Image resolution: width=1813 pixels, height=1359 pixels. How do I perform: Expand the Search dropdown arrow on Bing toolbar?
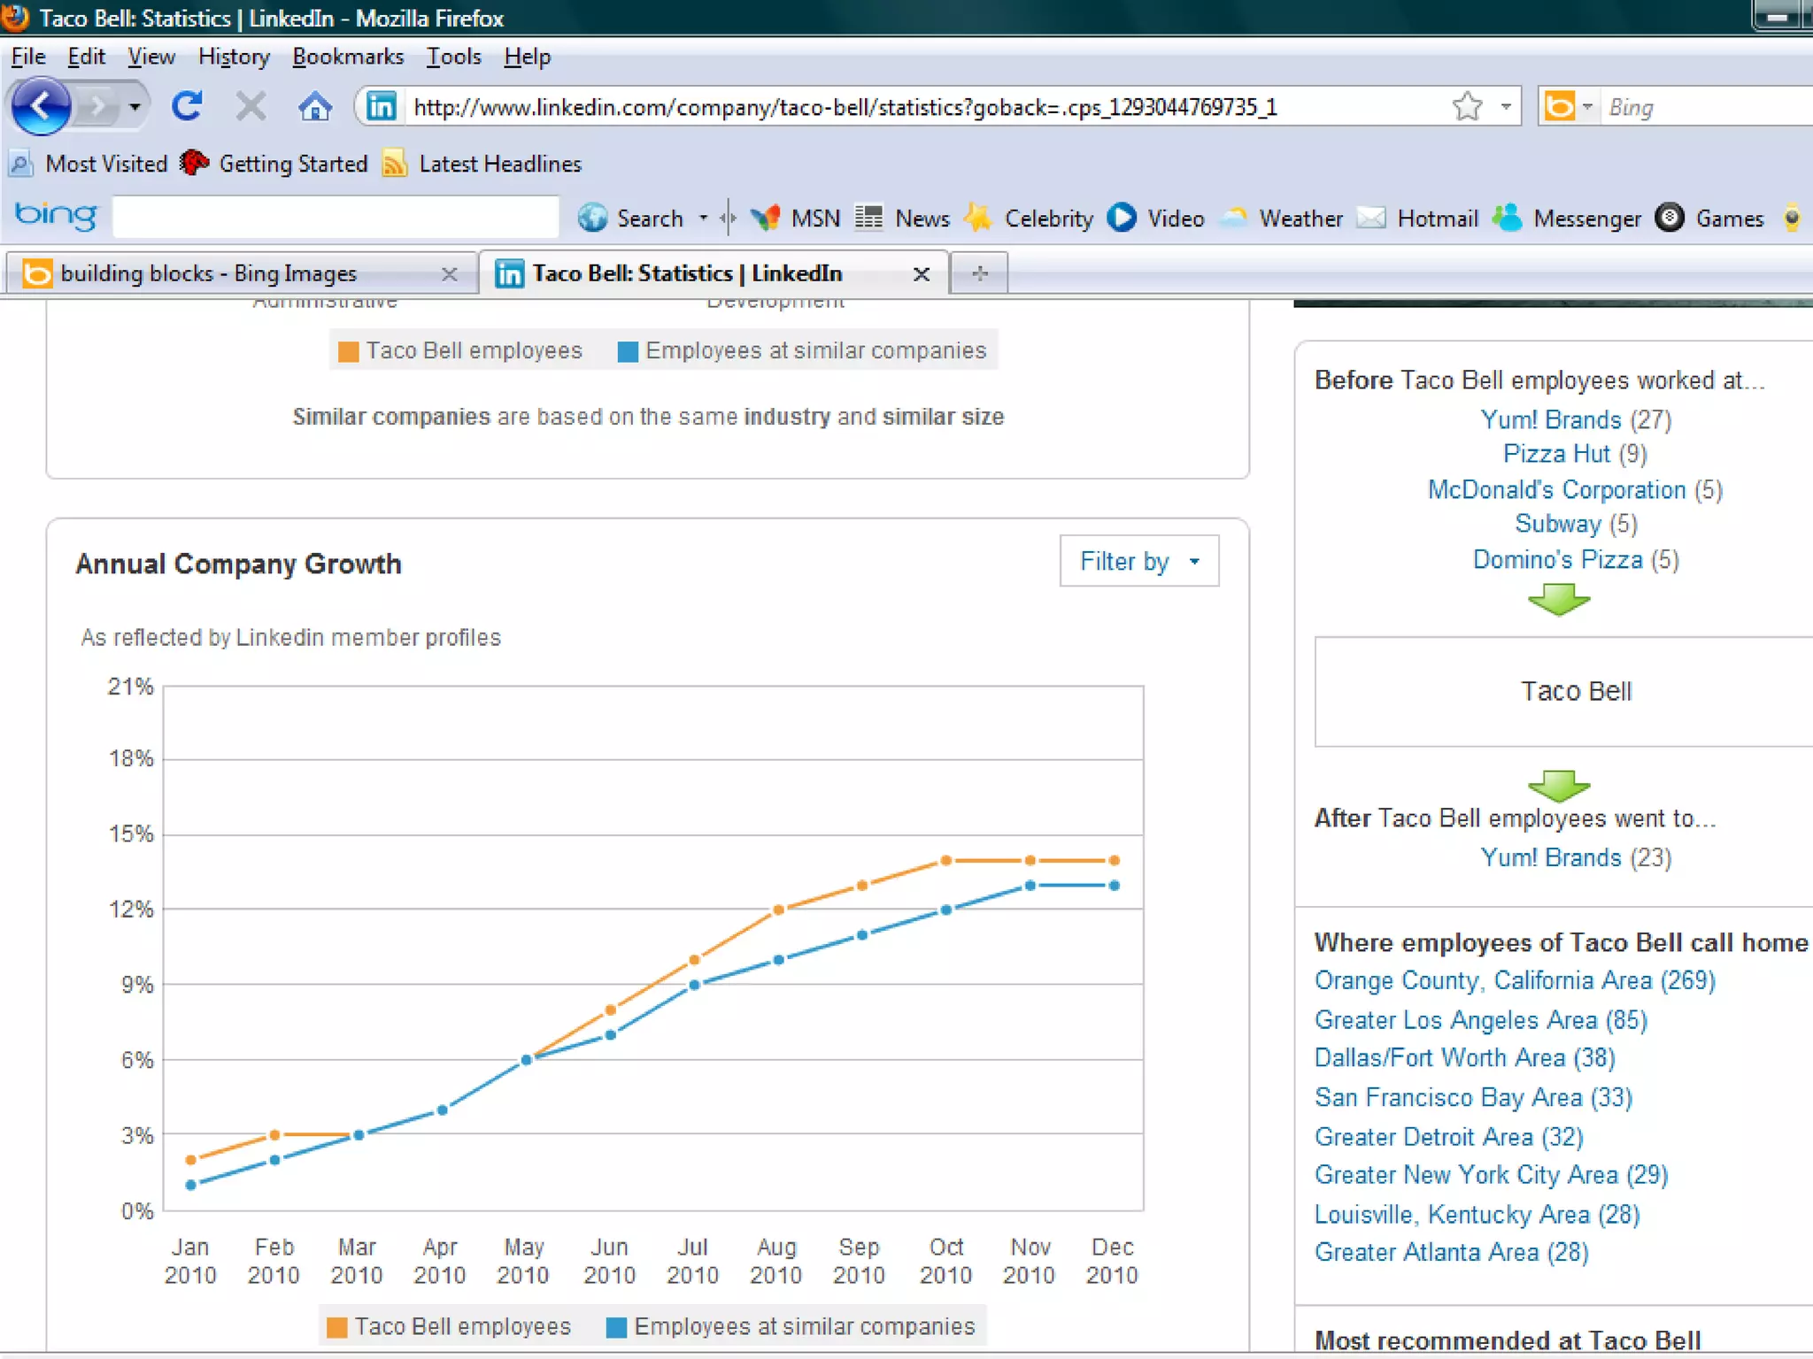point(704,218)
